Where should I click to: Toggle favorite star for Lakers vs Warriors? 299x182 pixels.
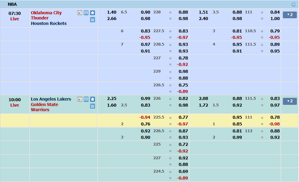(x=93, y=99)
